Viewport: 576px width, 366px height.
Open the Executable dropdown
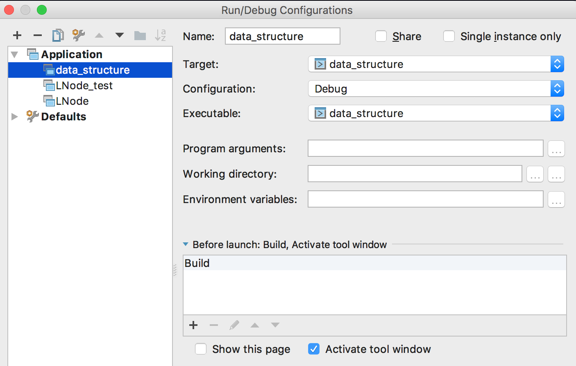click(436, 113)
